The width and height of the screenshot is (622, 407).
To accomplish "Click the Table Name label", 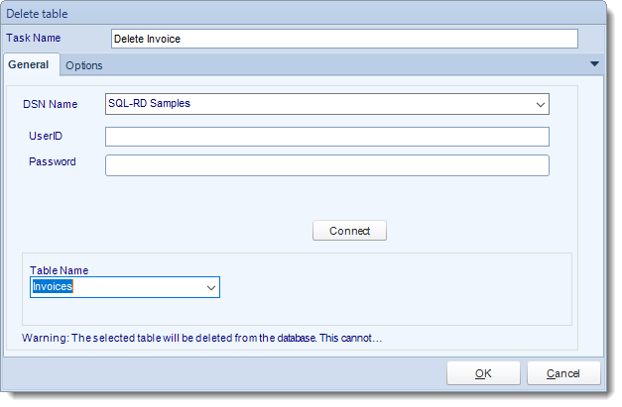I will [x=60, y=270].
